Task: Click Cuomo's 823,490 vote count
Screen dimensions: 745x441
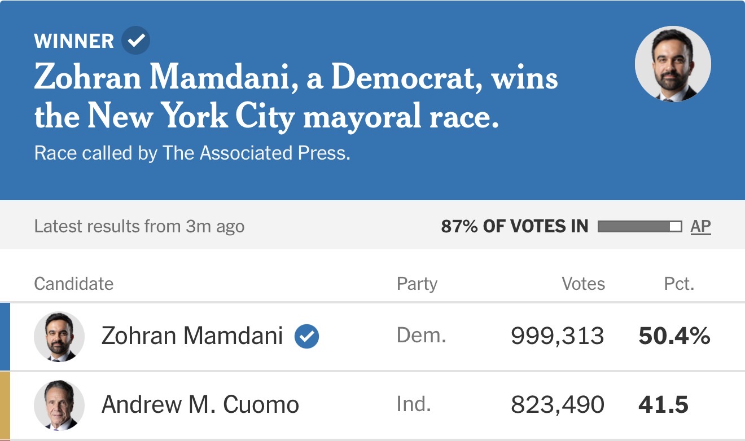Action: click(557, 405)
